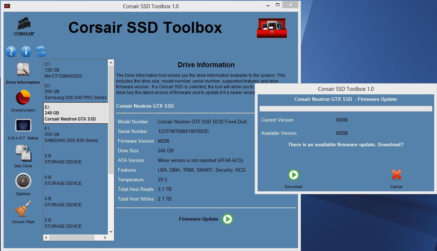Click drive list scroll right arrow

point(105,237)
